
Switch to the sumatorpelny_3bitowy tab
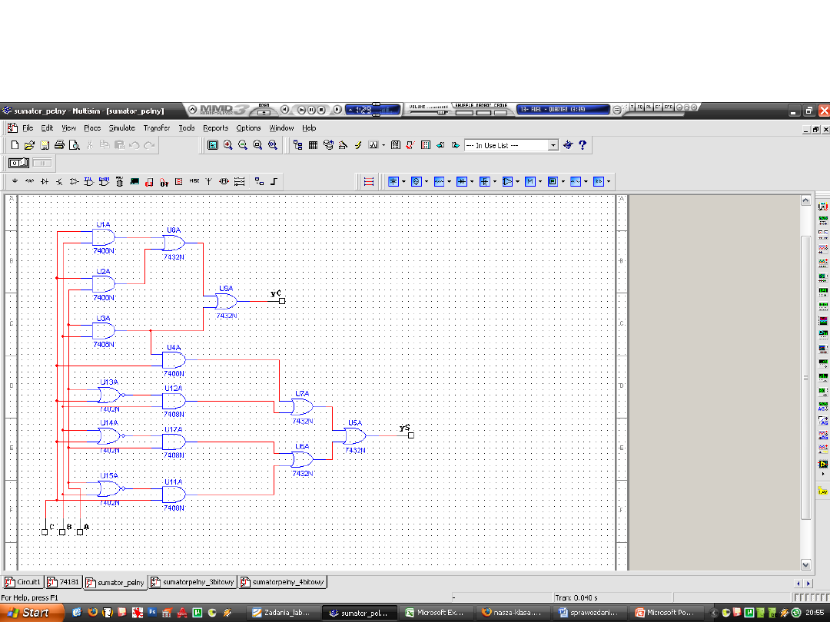[192, 582]
